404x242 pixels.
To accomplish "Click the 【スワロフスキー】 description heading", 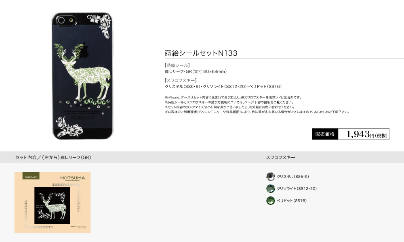I will 181,80.
